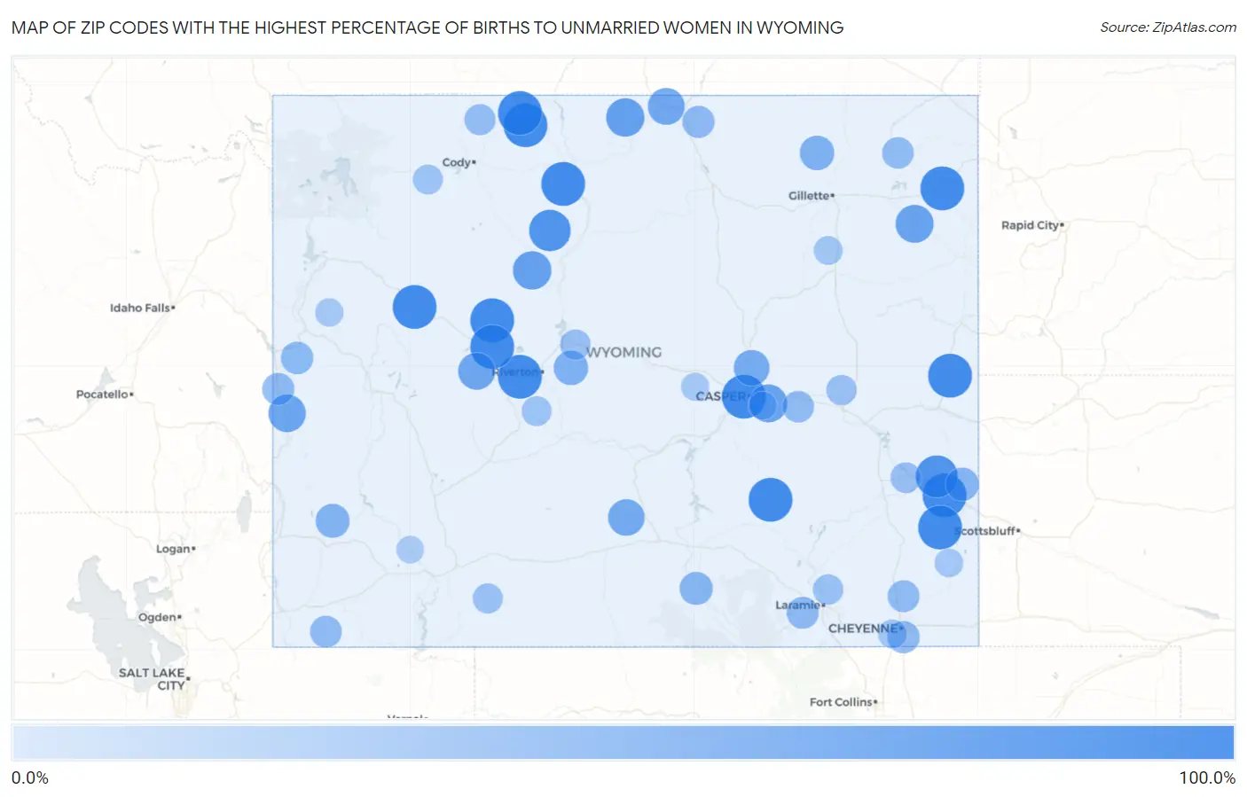Select the bubble overlapping the Riverton label
This screenshot has width=1247, height=797.
coord(520,378)
